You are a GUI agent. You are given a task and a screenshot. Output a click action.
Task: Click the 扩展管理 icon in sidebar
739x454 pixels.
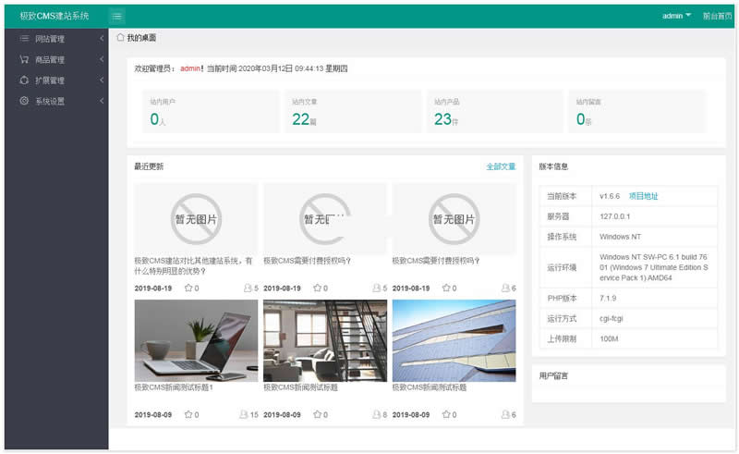point(24,80)
